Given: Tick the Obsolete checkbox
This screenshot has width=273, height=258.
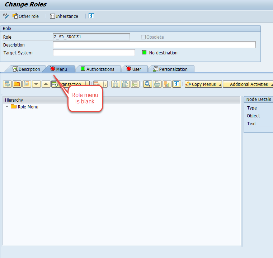Looking at the screenshot, I should [143, 37].
